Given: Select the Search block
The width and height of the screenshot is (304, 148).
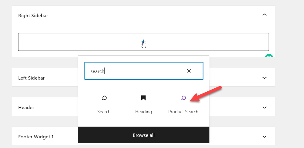Looking at the screenshot, I should coord(104,105).
